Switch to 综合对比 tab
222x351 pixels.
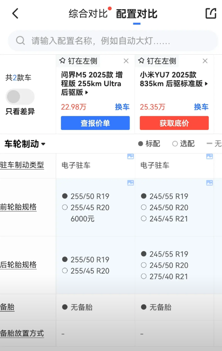coord(88,14)
